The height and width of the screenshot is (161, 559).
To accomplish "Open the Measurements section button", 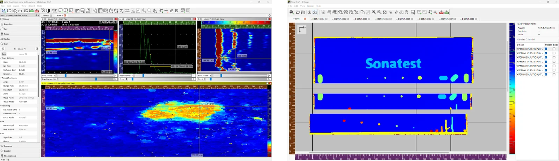I will coord(20,156).
